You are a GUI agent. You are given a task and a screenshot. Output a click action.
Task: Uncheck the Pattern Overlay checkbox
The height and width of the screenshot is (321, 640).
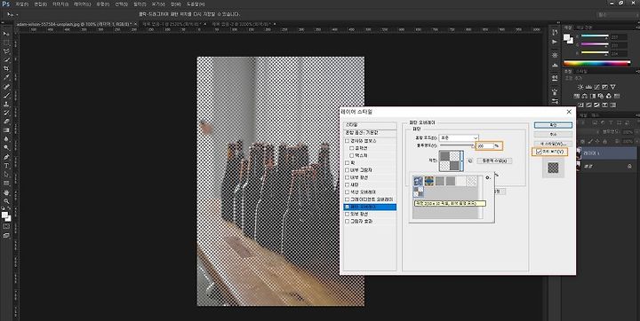coord(348,207)
